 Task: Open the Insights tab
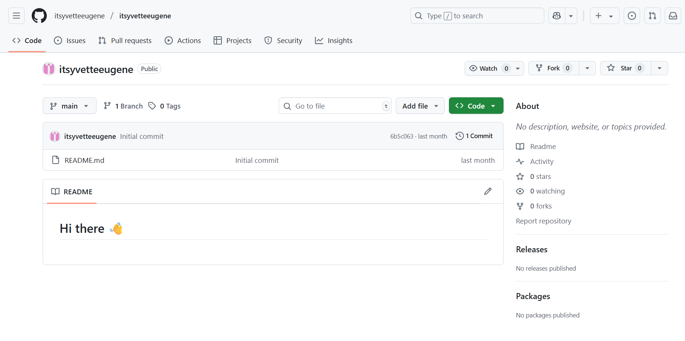(x=333, y=40)
